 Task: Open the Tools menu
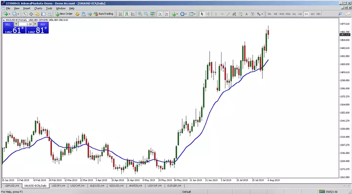pos(49,8)
